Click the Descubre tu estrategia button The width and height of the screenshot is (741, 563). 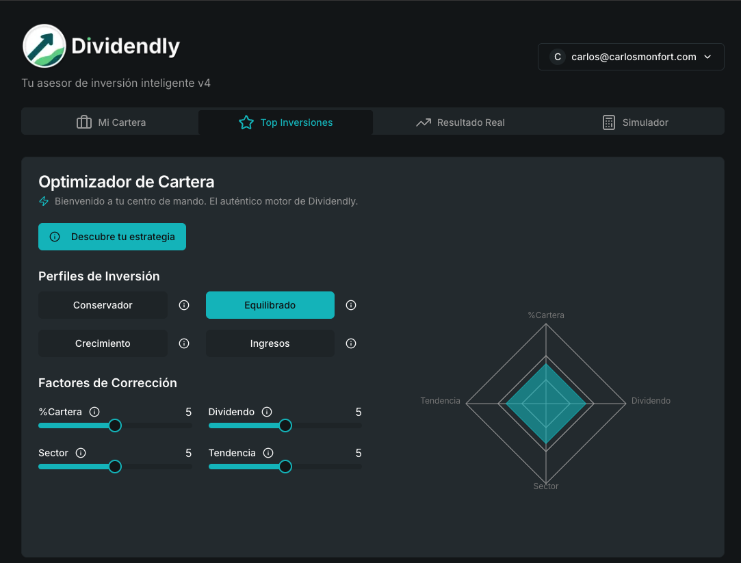point(112,237)
